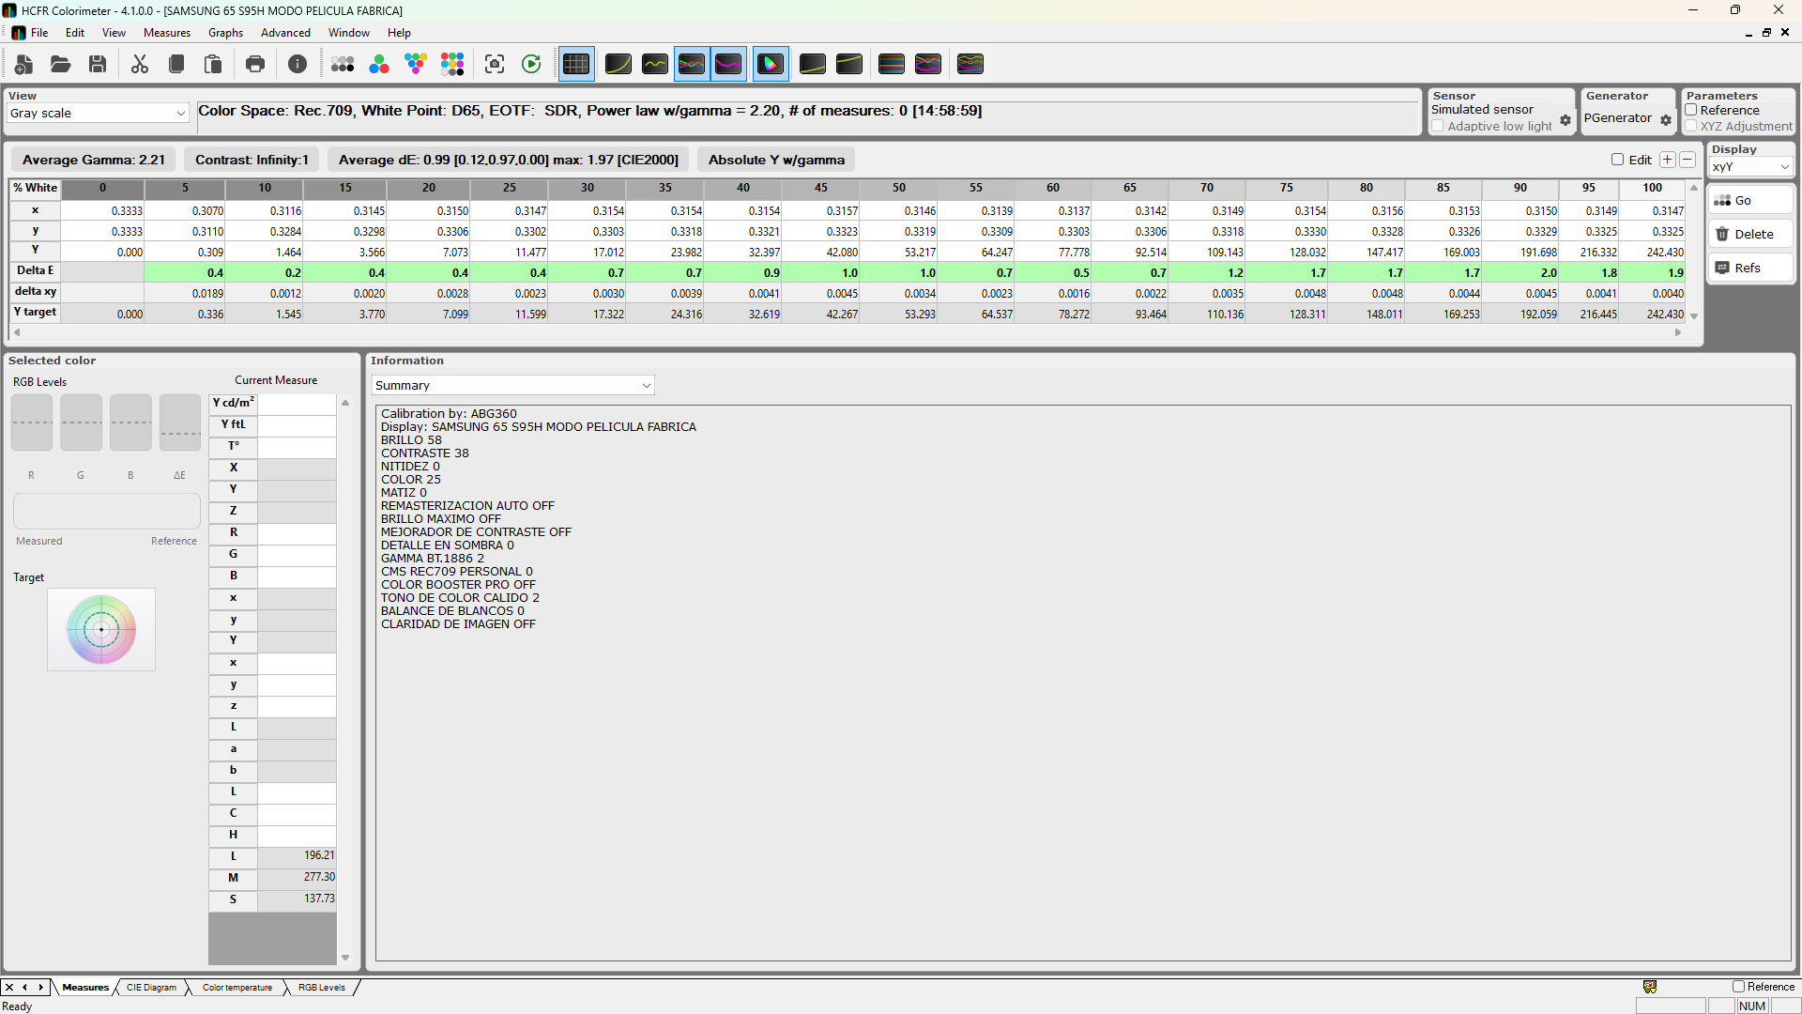The height and width of the screenshot is (1014, 1802).
Task: Start continuous measures with the green play icon
Action: point(531,64)
